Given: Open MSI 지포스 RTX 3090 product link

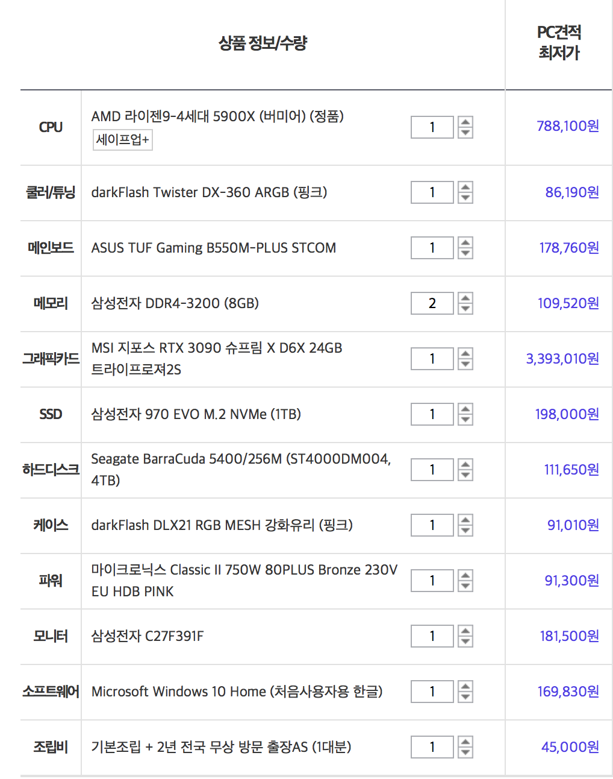Looking at the screenshot, I should point(217,359).
